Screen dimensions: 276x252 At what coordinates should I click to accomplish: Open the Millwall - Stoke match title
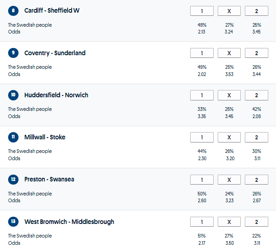45,137
